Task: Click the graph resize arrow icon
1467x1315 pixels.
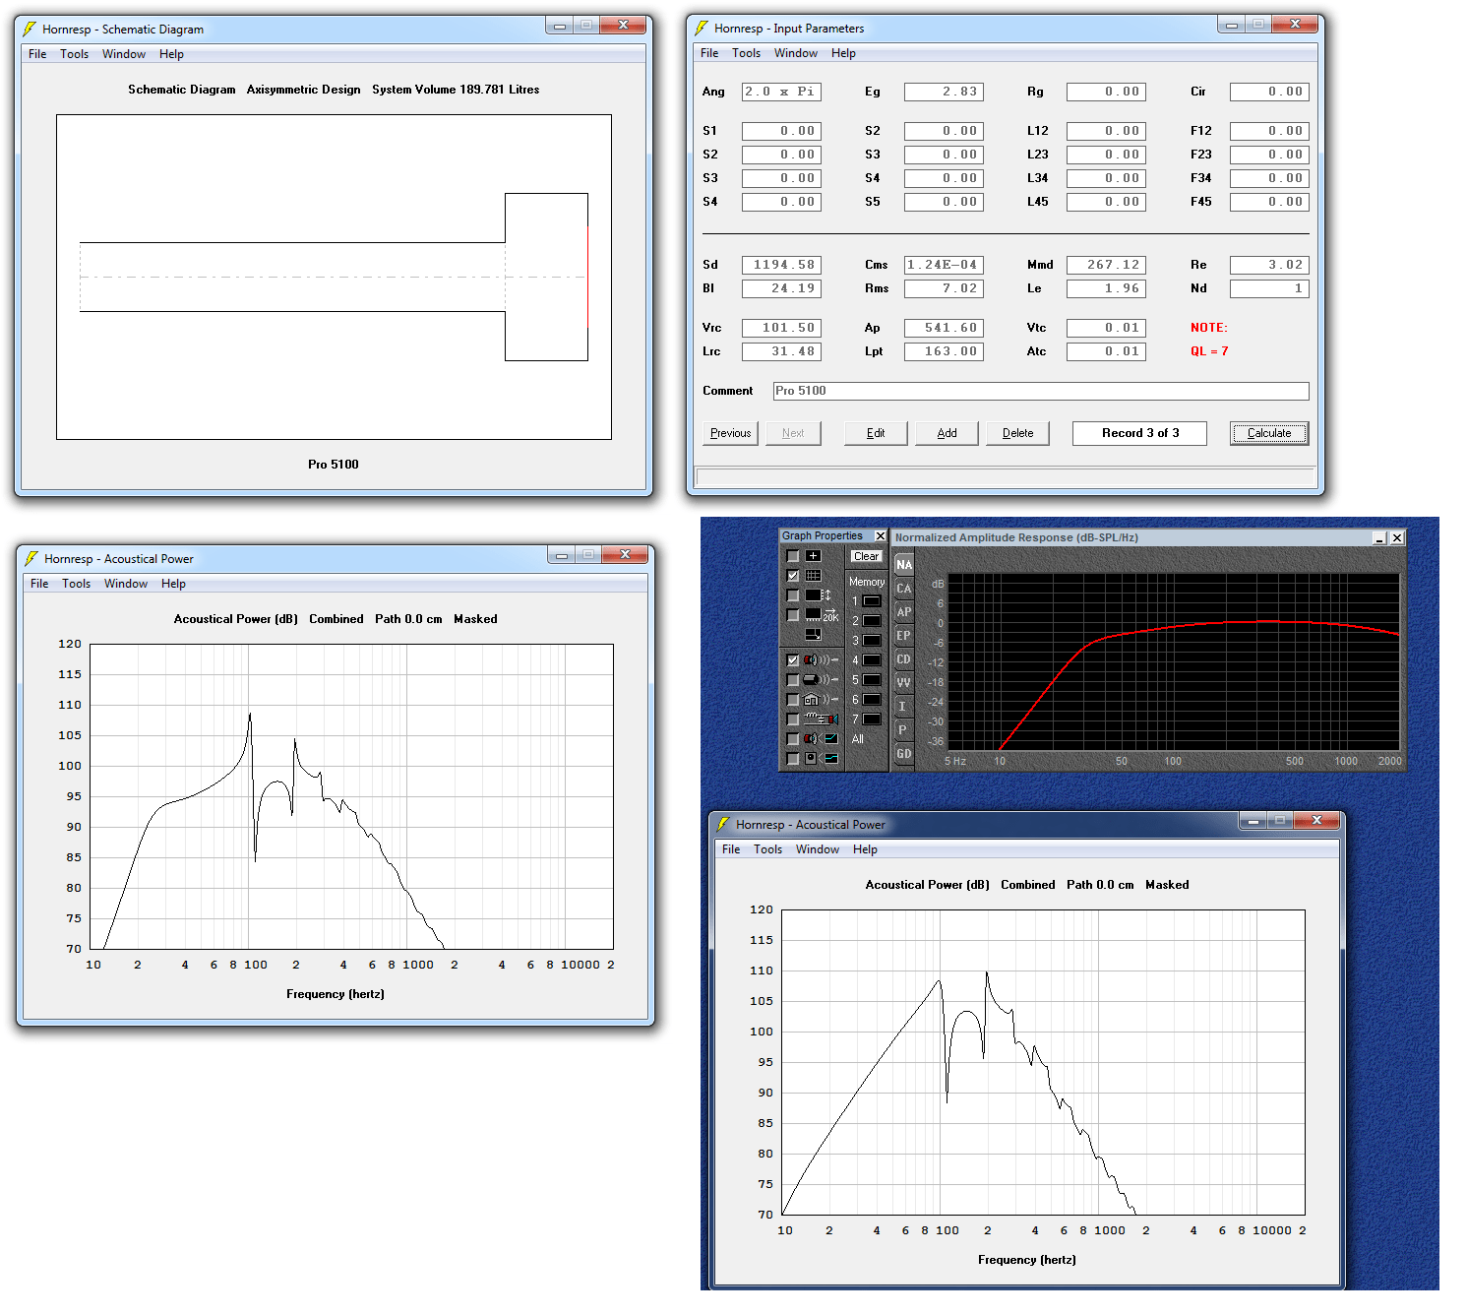Action: (x=813, y=634)
